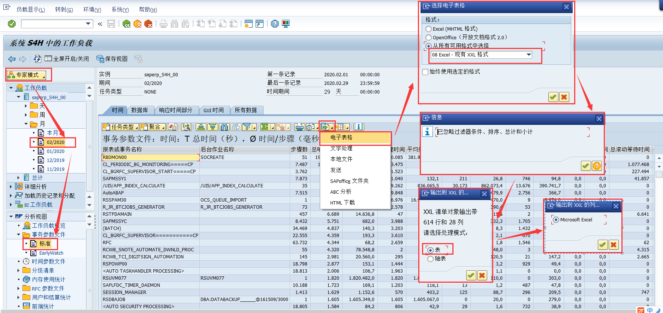Click the 保存视图 button
The width and height of the screenshot is (663, 313).
pyautogui.click(x=112, y=59)
